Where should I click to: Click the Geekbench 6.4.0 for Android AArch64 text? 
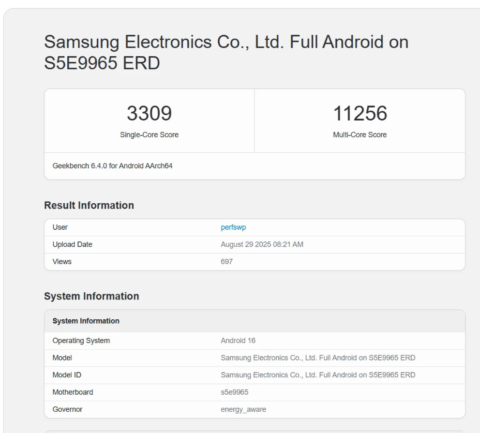click(112, 166)
